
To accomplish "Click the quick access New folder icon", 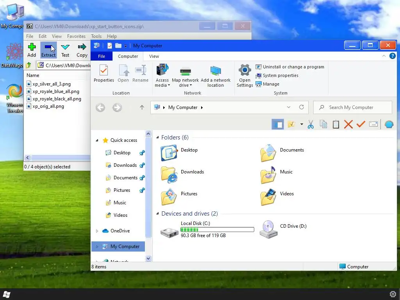I will click(118, 46).
